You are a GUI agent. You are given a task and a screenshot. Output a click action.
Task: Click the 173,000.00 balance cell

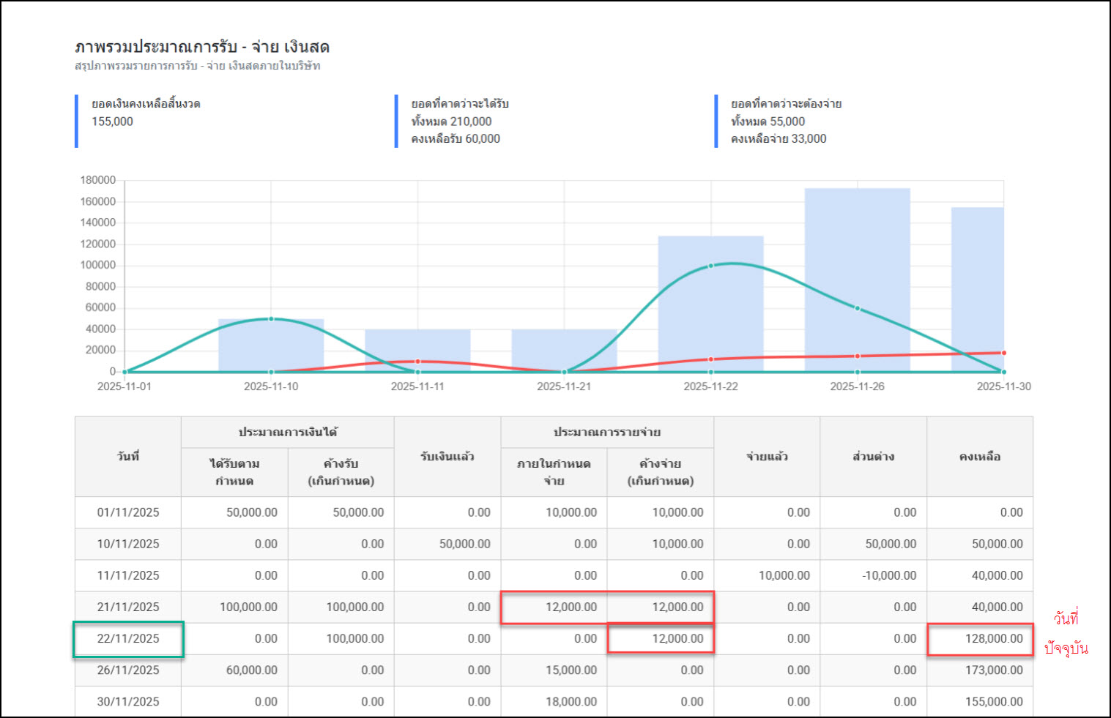click(980, 670)
